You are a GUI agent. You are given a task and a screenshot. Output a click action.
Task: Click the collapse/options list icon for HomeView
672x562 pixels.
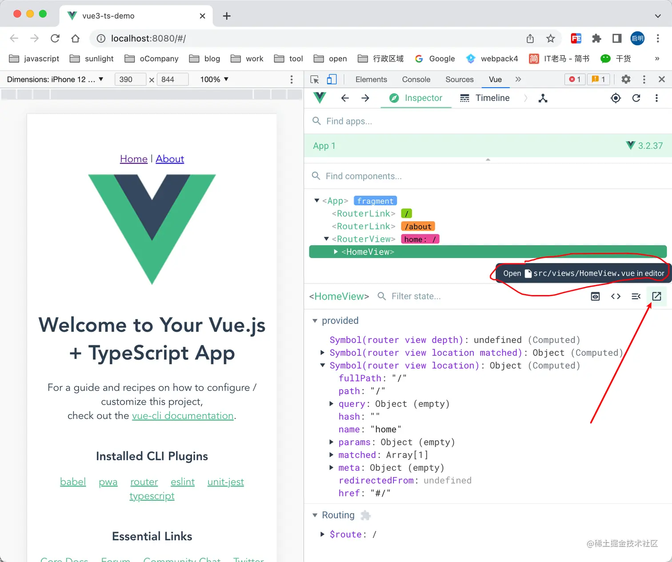pos(636,296)
